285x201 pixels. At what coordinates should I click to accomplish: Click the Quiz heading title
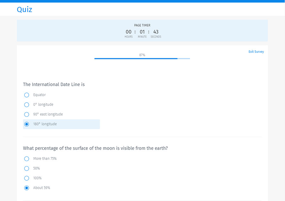pos(24,9)
